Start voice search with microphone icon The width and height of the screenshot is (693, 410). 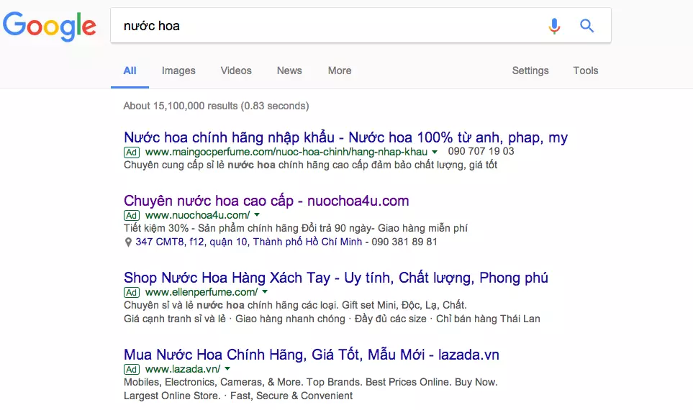(x=554, y=26)
